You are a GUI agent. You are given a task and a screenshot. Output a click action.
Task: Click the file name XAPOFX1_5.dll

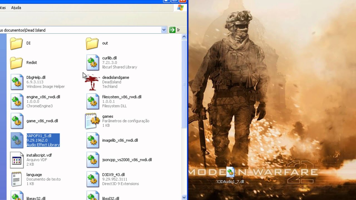click(39, 136)
